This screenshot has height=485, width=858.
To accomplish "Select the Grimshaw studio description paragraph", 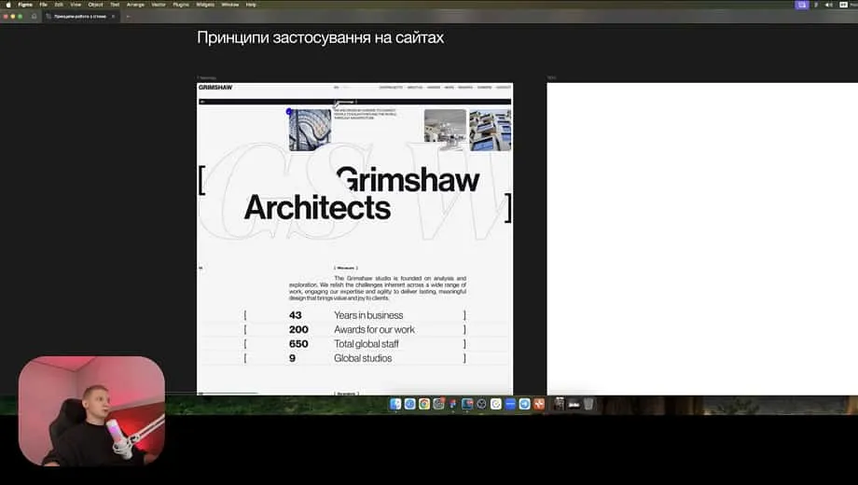I will (x=378, y=288).
